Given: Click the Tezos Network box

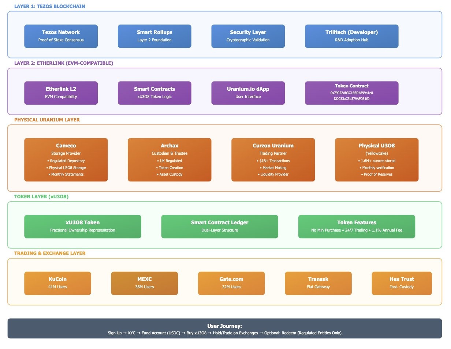Looking at the screenshot, I should pos(61,36).
